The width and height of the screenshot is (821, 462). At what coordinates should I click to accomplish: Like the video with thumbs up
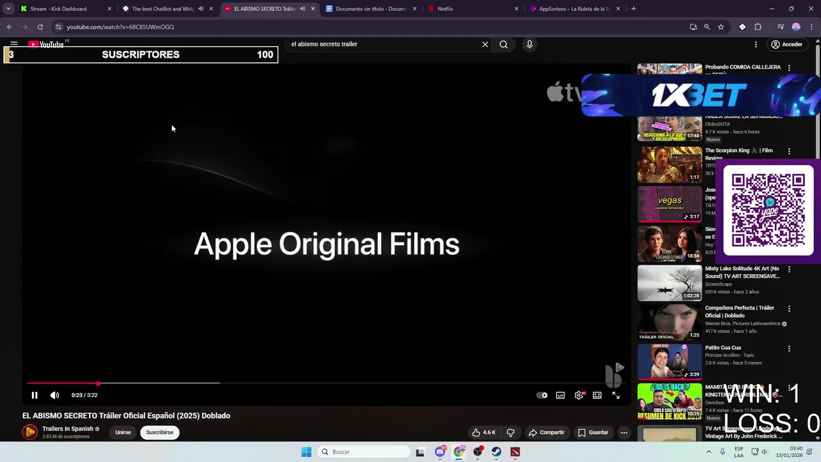pyautogui.click(x=484, y=432)
